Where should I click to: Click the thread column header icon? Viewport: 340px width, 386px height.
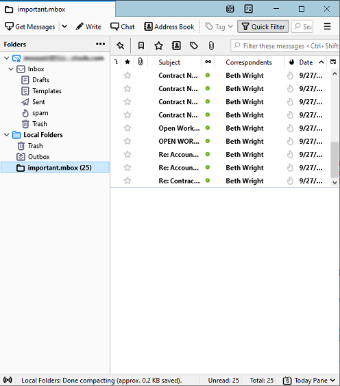click(116, 62)
